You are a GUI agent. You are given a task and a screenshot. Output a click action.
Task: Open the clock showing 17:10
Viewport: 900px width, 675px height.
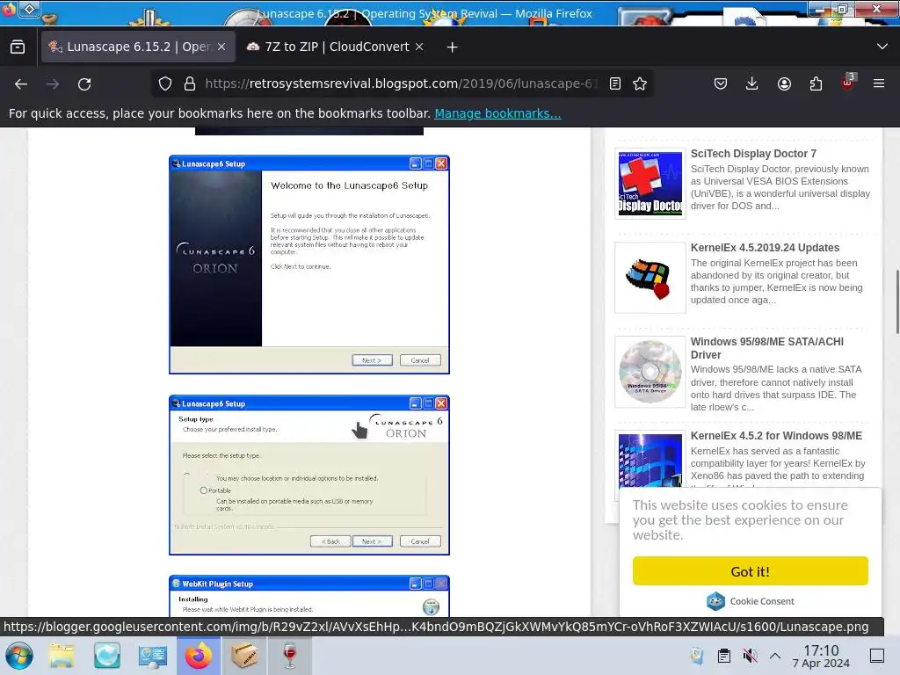pos(821,656)
